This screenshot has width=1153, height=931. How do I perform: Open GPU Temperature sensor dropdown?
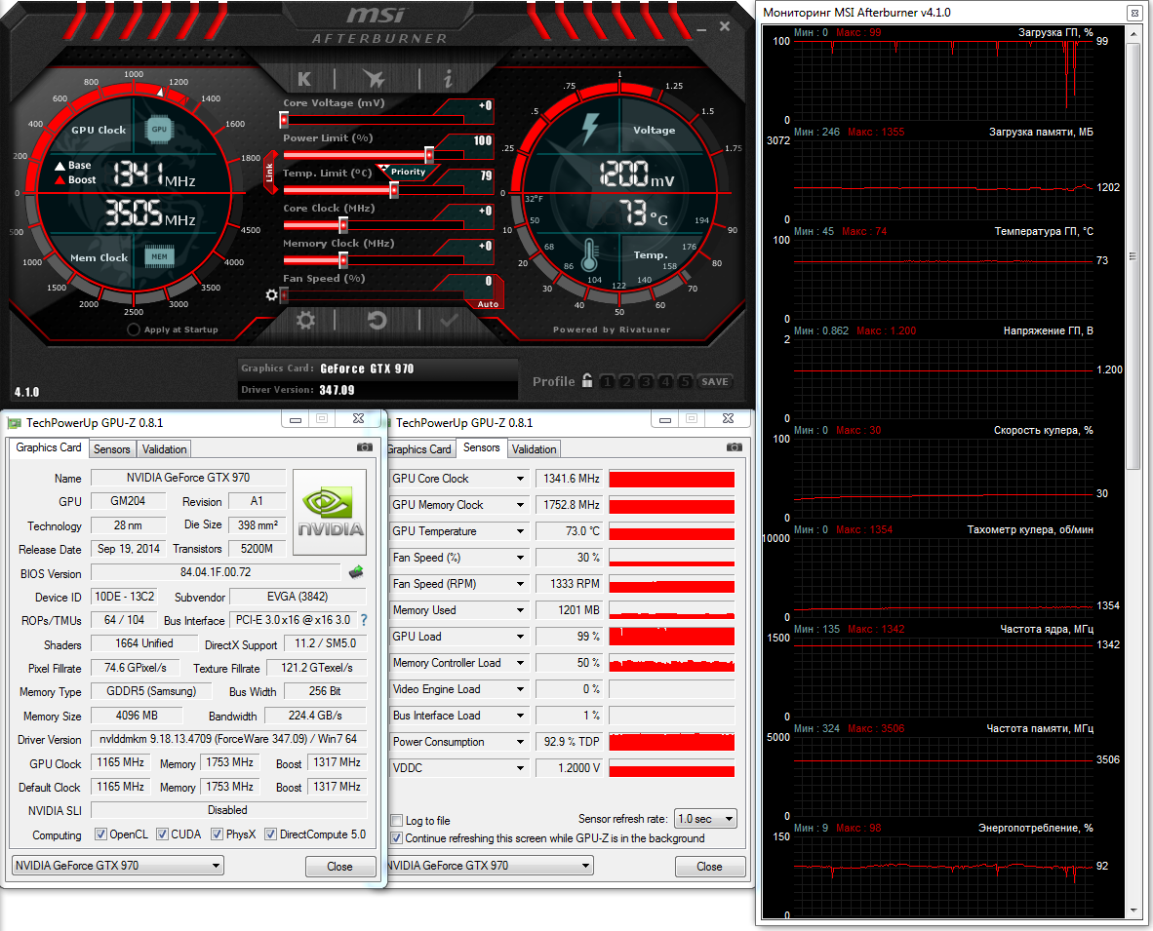pyautogui.click(x=520, y=531)
